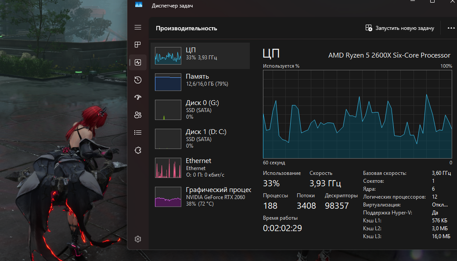The image size is (457, 261).
Task: Select the Ethernet performance entry
Action: pyautogui.click(x=200, y=168)
